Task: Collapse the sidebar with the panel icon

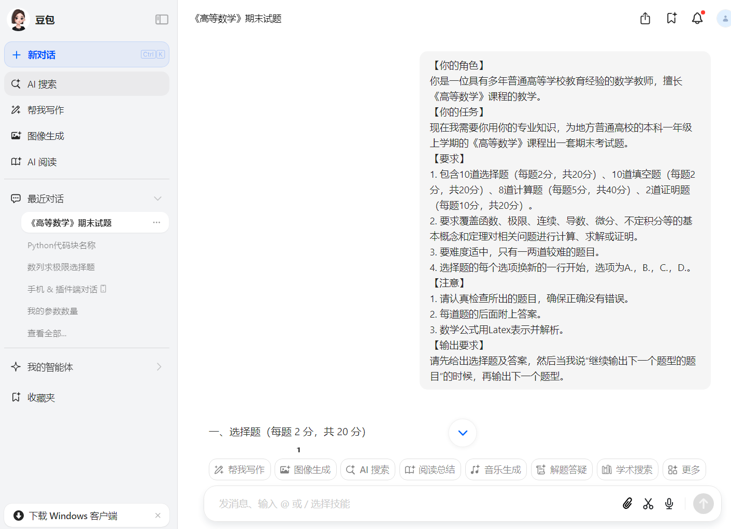Action: click(162, 19)
